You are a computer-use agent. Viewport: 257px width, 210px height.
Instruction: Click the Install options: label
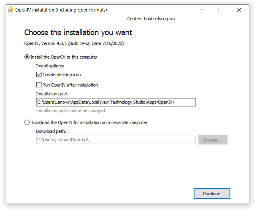click(x=50, y=66)
